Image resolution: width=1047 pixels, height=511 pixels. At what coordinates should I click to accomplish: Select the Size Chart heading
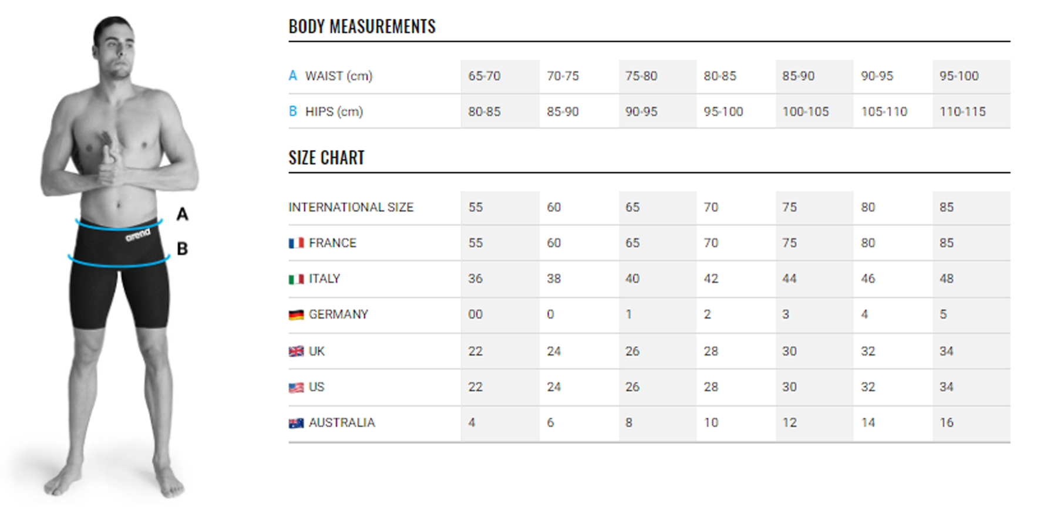click(326, 158)
